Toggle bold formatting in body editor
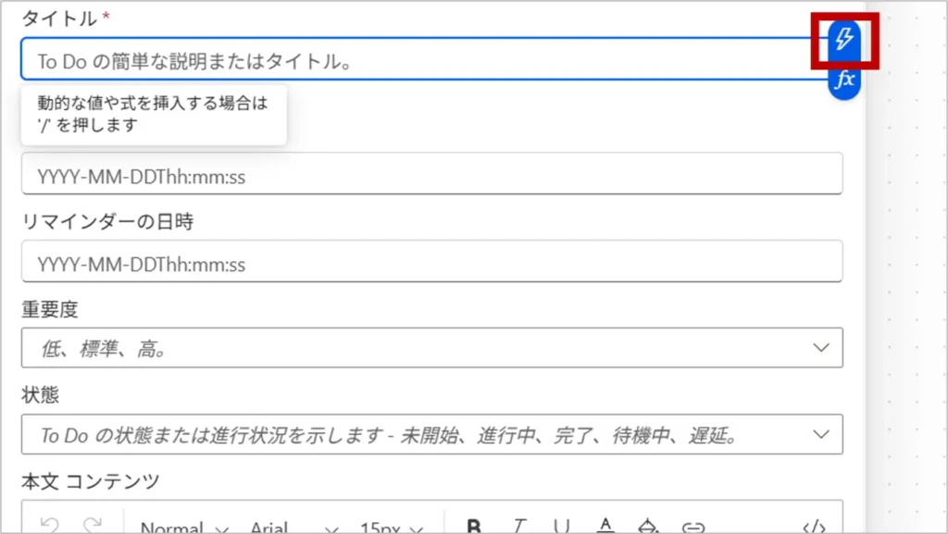This screenshot has height=534, width=948. [474, 527]
